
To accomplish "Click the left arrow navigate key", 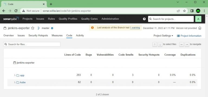I will pyautogui.click(x=182, y=44).
